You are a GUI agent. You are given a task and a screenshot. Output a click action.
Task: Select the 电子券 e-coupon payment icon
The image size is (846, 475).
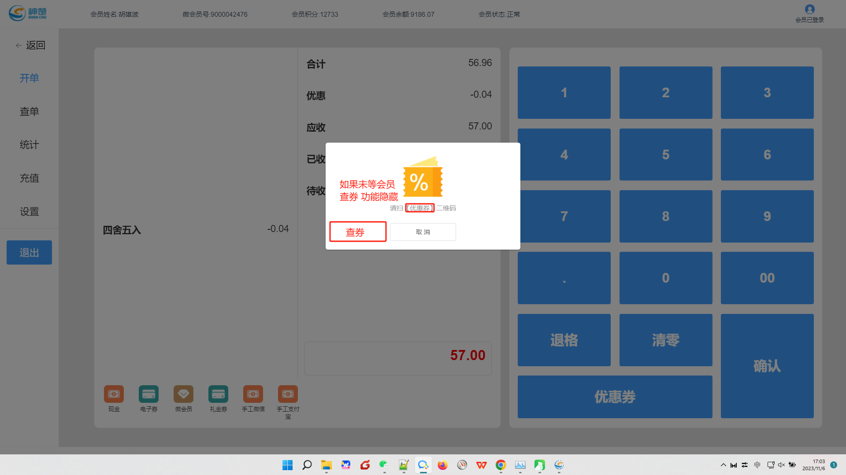[148, 394]
